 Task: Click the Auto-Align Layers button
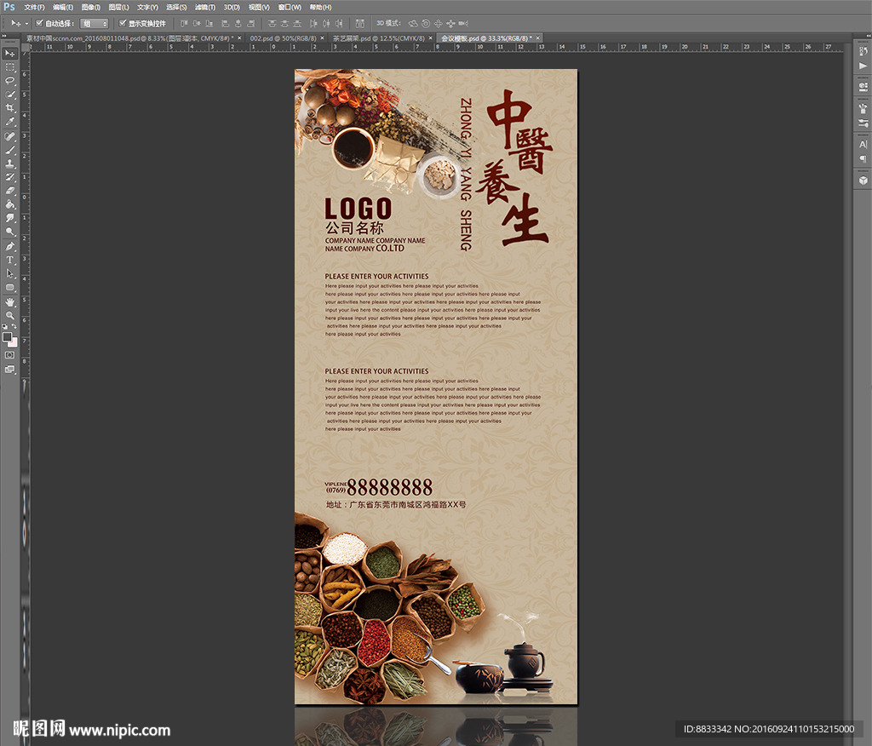coord(360,23)
